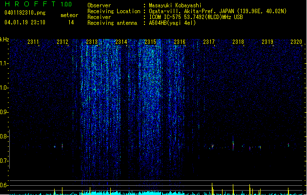Image resolution: width=307 pixels, height=195 pixels.
Task: Click the ICOM IC-575 53.7492 MHz receiver text
Action: 196,17
